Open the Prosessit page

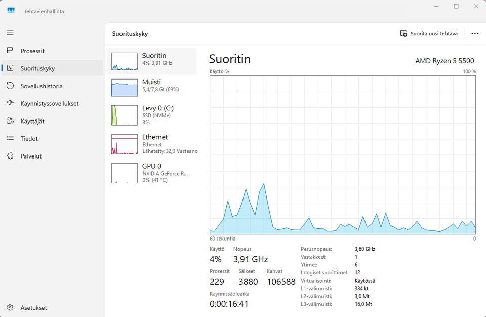tap(52, 51)
